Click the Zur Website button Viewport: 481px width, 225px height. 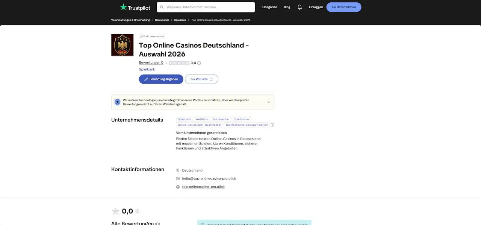[x=201, y=79]
